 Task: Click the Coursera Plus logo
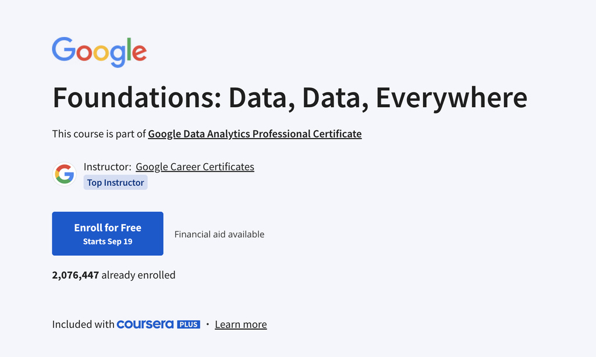146,324
